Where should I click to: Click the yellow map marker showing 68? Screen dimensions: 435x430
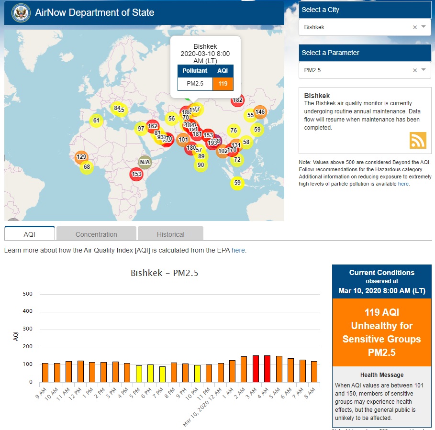[x=87, y=167]
